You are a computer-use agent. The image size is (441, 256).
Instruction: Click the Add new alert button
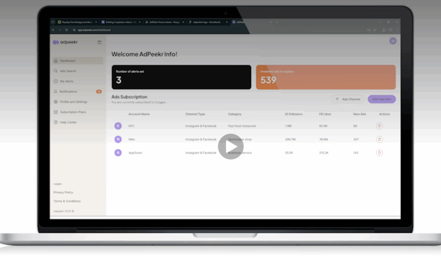(382, 99)
